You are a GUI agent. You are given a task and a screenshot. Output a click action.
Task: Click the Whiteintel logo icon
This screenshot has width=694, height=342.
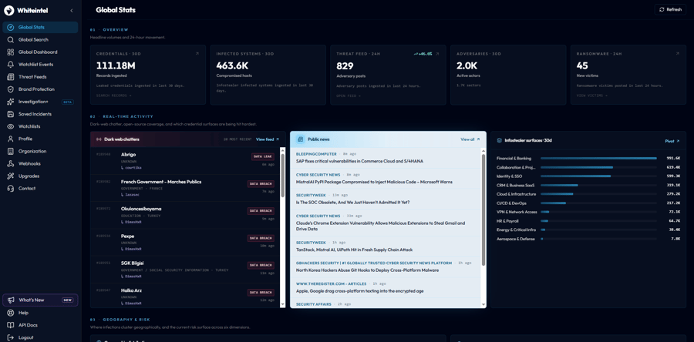[x=8, y=10]
